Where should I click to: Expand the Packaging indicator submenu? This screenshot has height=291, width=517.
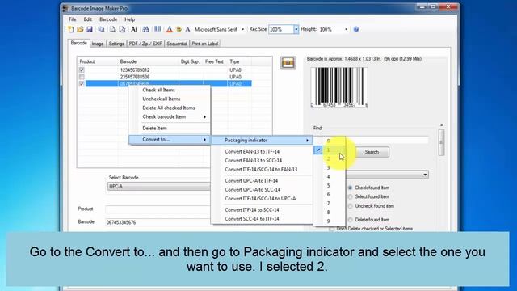point(262,140)
